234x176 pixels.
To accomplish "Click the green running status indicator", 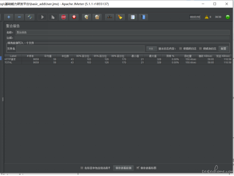I will tap(228, 17).
